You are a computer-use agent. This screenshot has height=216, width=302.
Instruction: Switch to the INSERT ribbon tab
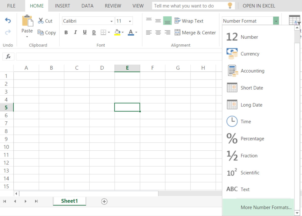pos(62,6)
